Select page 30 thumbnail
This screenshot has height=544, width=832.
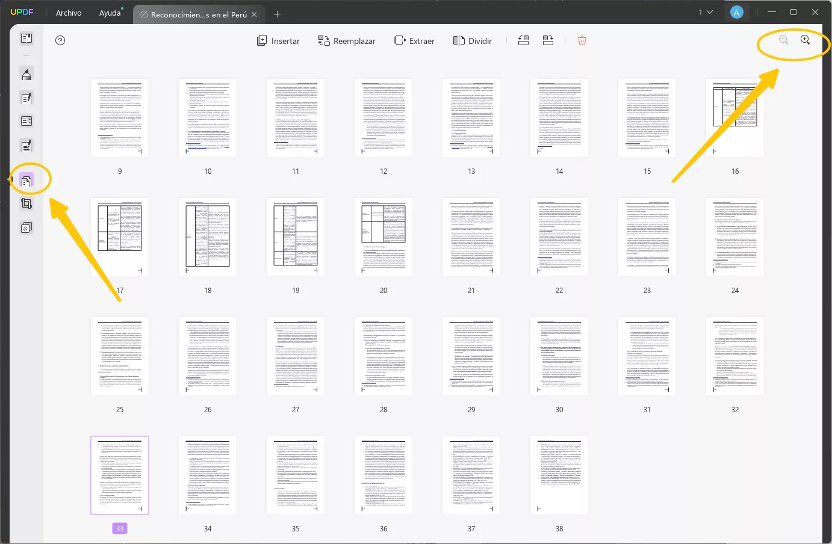click(559, 356)
